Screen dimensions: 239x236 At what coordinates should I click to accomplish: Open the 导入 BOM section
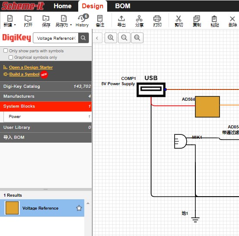coord(46,137)
